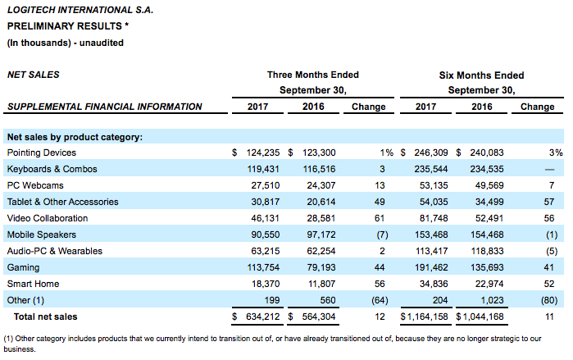Select six-month total 1,044,168

click(x=483, y=317)
